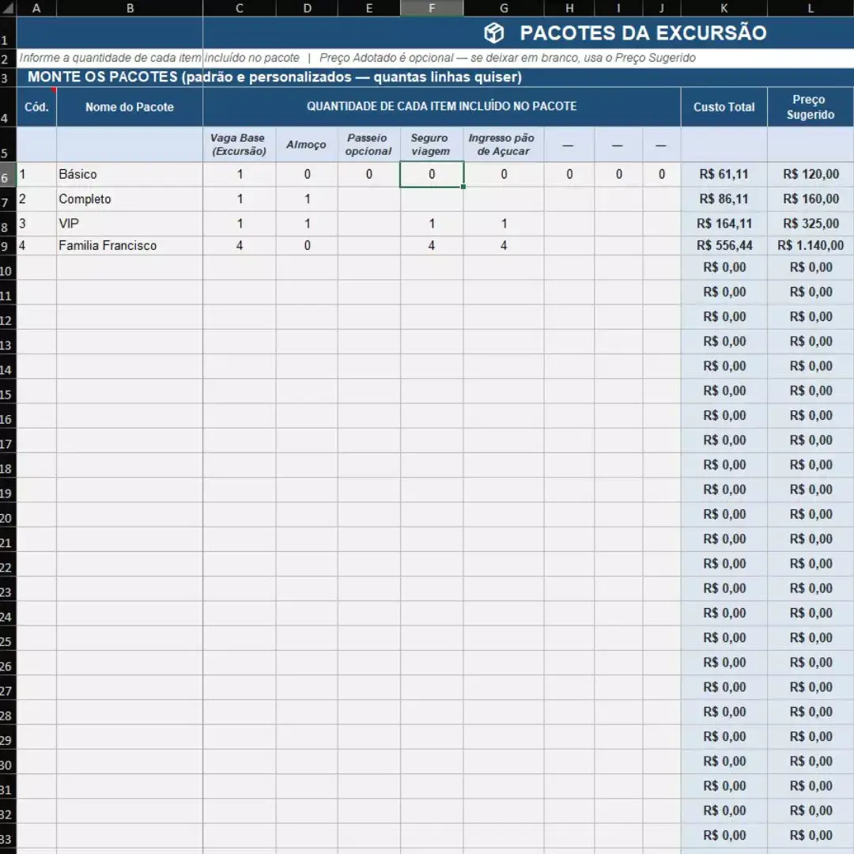The image size is (854, 854).
Task: Select column B header
Action: 130,8
